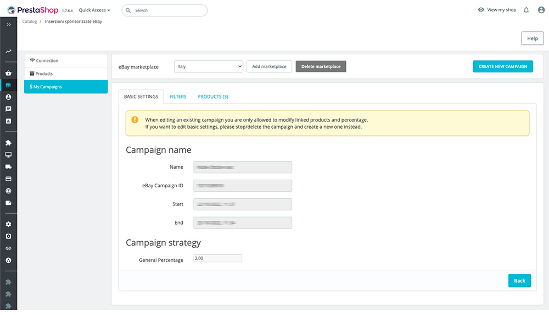Click the folder-tab icon below the globe

[x=8, y=203]
